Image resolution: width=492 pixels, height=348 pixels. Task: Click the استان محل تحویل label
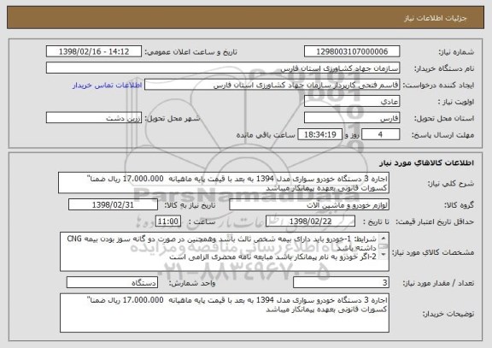tap(444, 118)
